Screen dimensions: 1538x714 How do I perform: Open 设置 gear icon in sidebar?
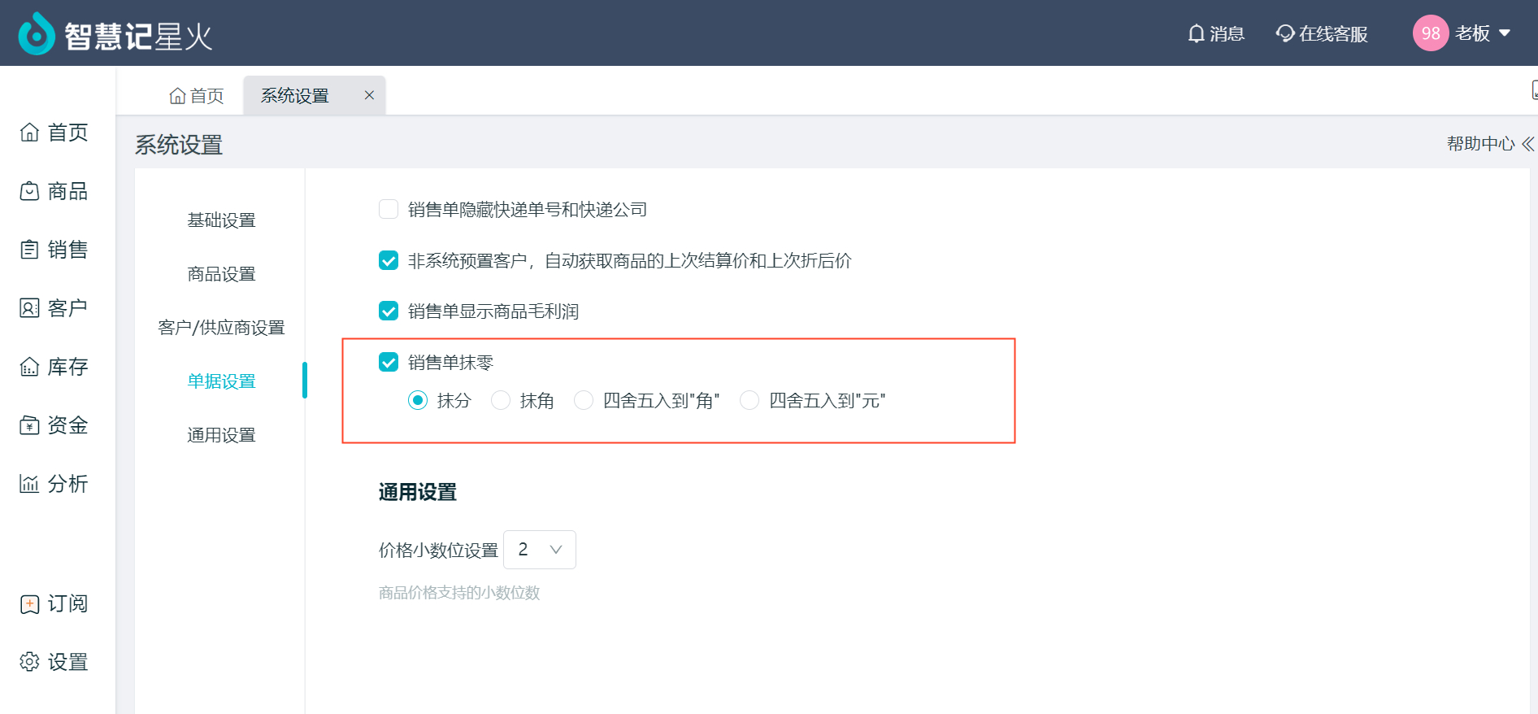(29, 662)
